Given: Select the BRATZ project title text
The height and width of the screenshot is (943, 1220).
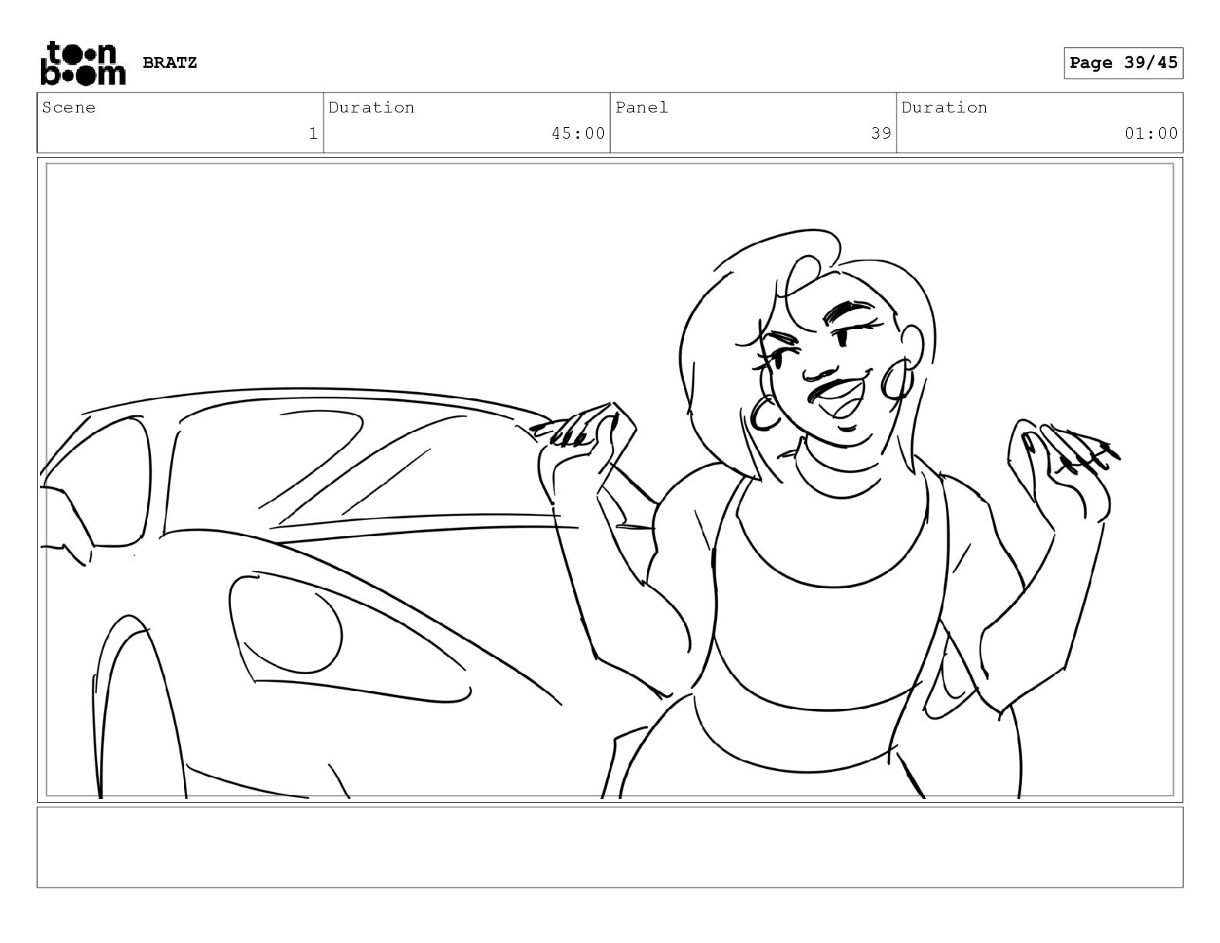Looking at the screenshot, I should (170, 62).
